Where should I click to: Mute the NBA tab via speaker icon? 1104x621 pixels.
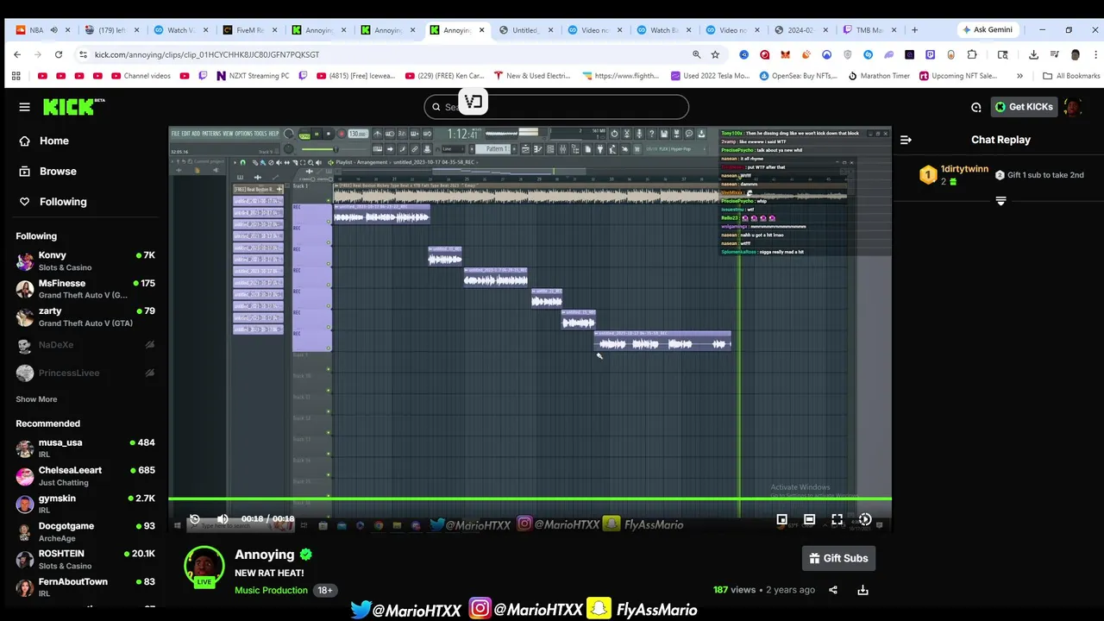coord(53,30)
